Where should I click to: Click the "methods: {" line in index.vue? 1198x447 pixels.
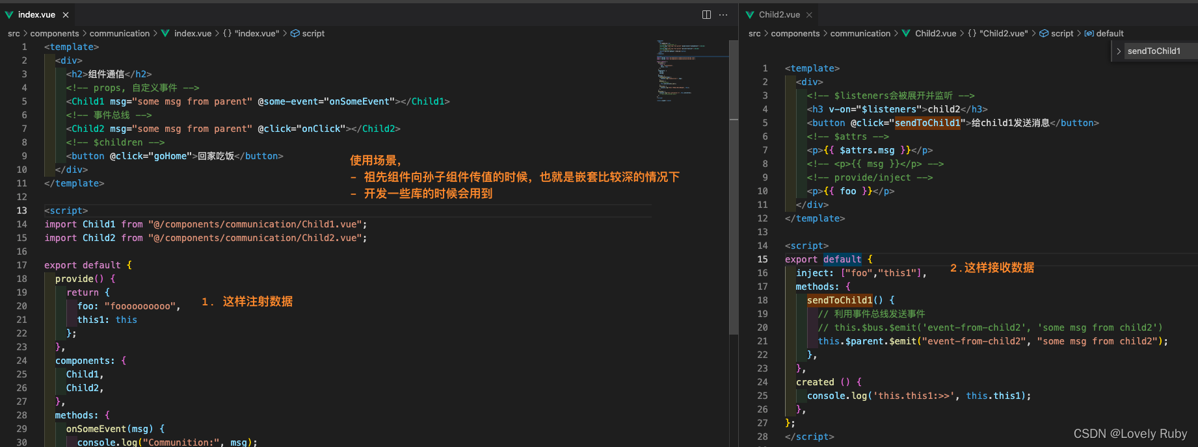coord(83,415)
